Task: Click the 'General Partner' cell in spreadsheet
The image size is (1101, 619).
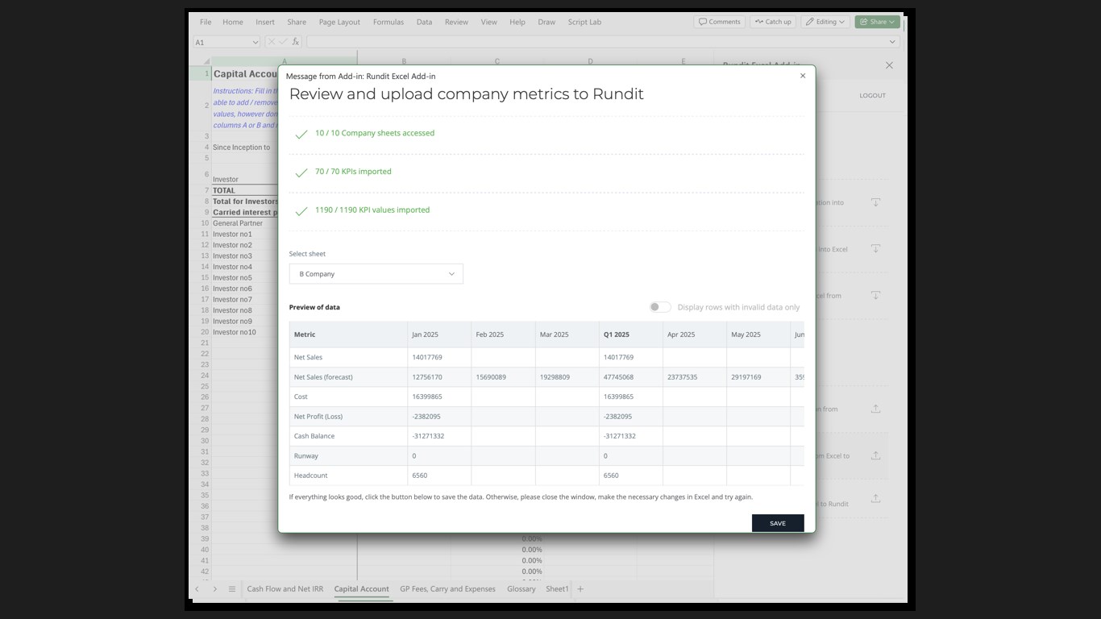Action: coord(238,223)
